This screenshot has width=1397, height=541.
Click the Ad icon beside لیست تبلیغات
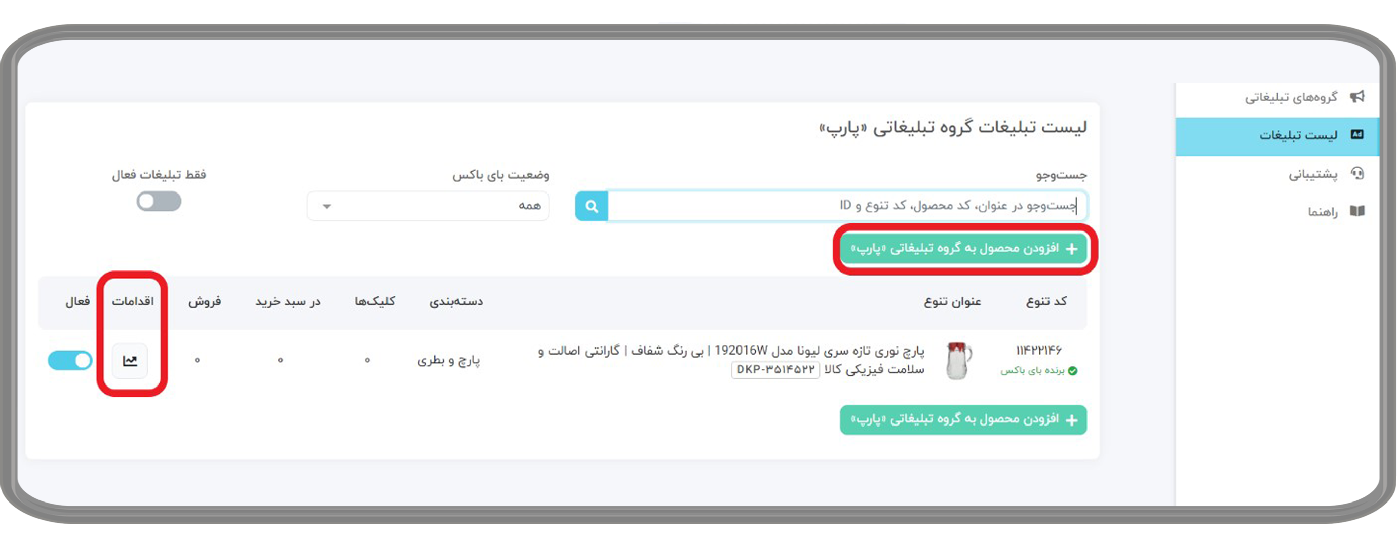[1357, 134]
